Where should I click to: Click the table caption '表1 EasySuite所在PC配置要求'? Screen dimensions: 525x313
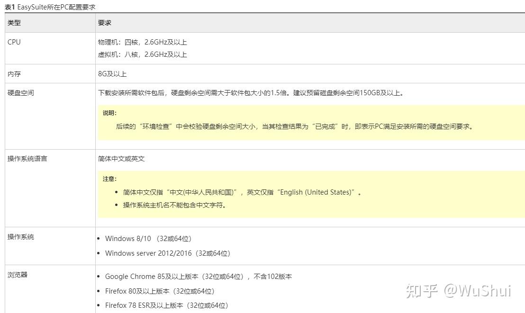click(x=50, y=7)
